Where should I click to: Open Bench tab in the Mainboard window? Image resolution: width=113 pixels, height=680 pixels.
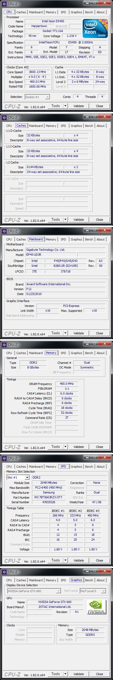click(89, 239)
